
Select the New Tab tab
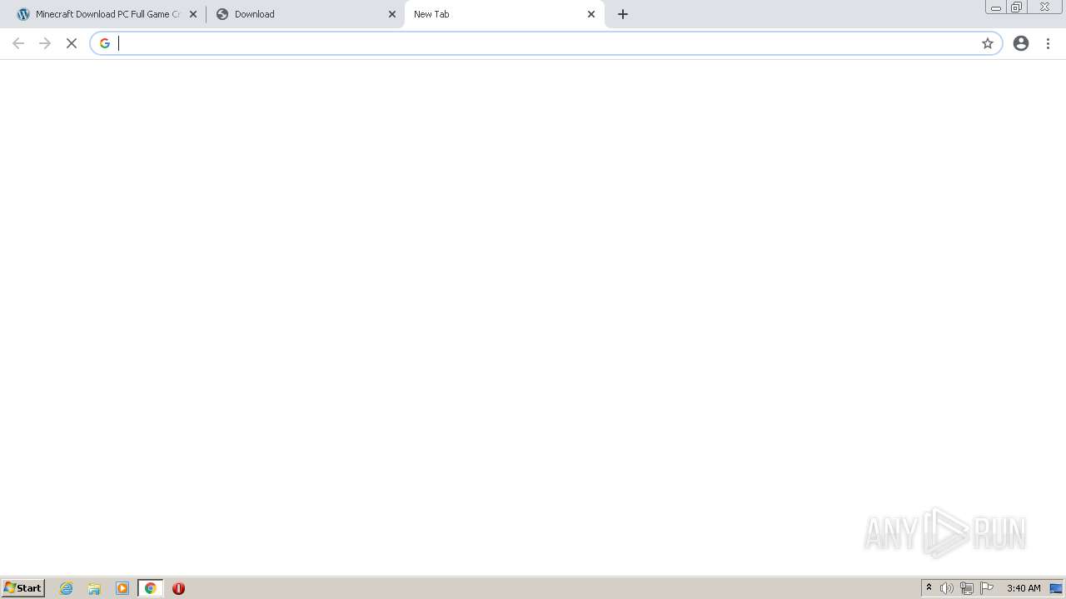coord(504,14)
